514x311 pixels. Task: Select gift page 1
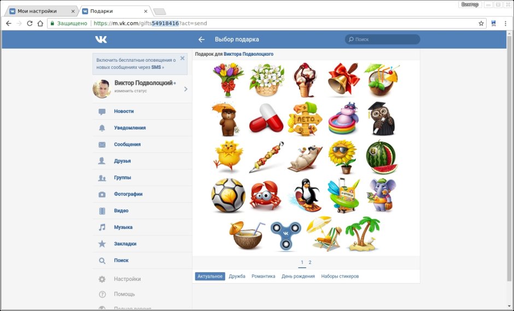coord(302,262)
